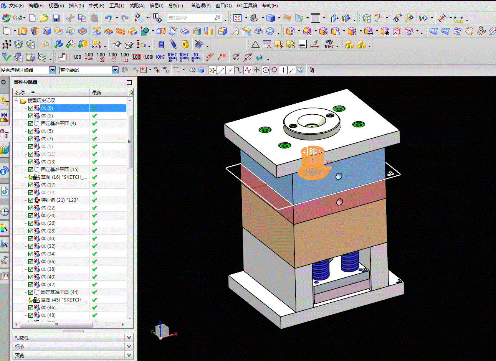Uncheck the checkbox for 体 (2)
This screenshot has width=496, height=361.
[31, 116]
